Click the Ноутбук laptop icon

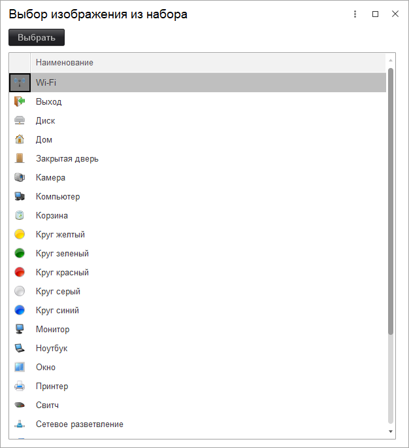tap(20, 348)
